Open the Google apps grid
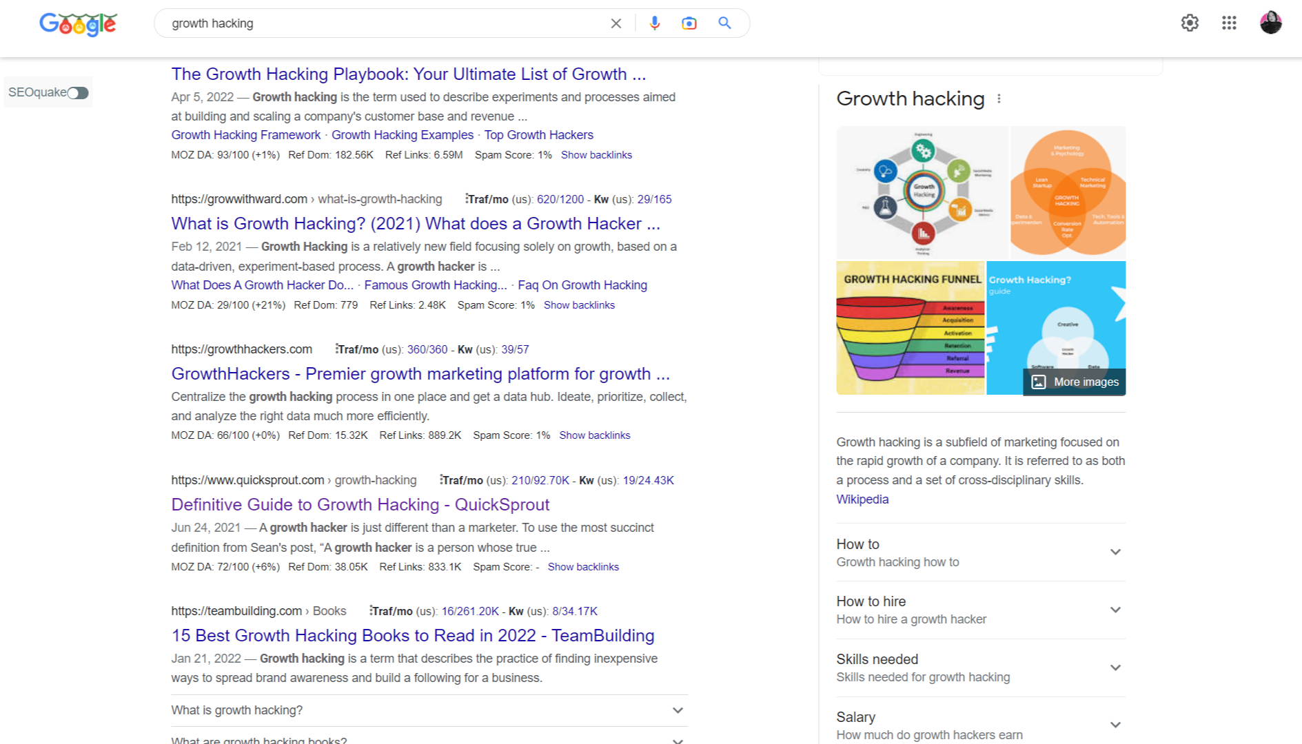1302x744 pixels. pyautogui.click(x=1229, y=23)
